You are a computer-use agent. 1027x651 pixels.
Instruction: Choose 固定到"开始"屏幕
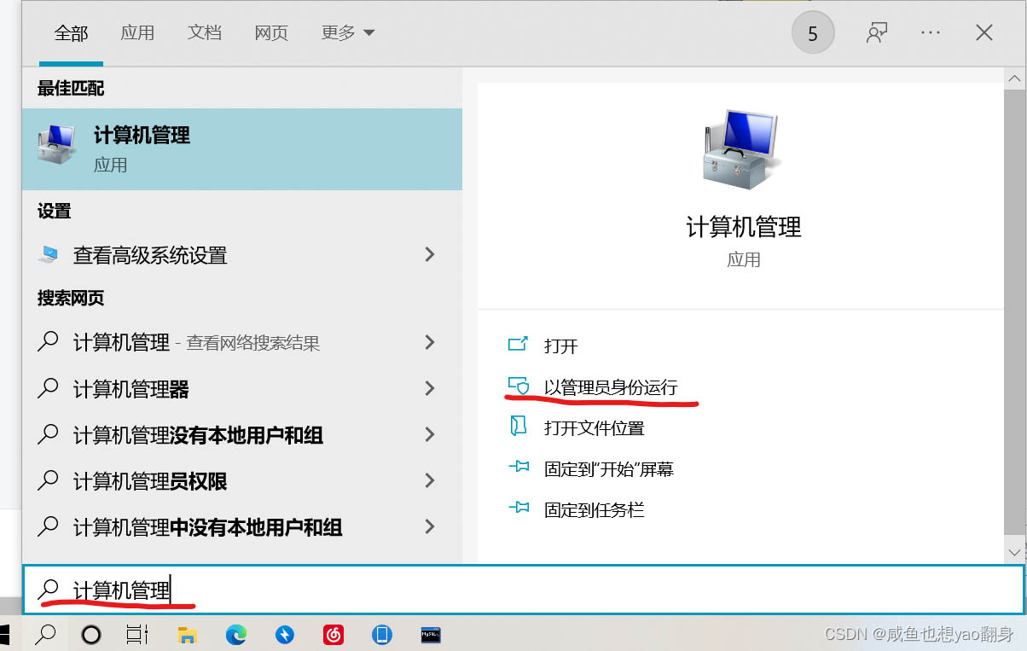pyautogui.click(x=609, y=468)
